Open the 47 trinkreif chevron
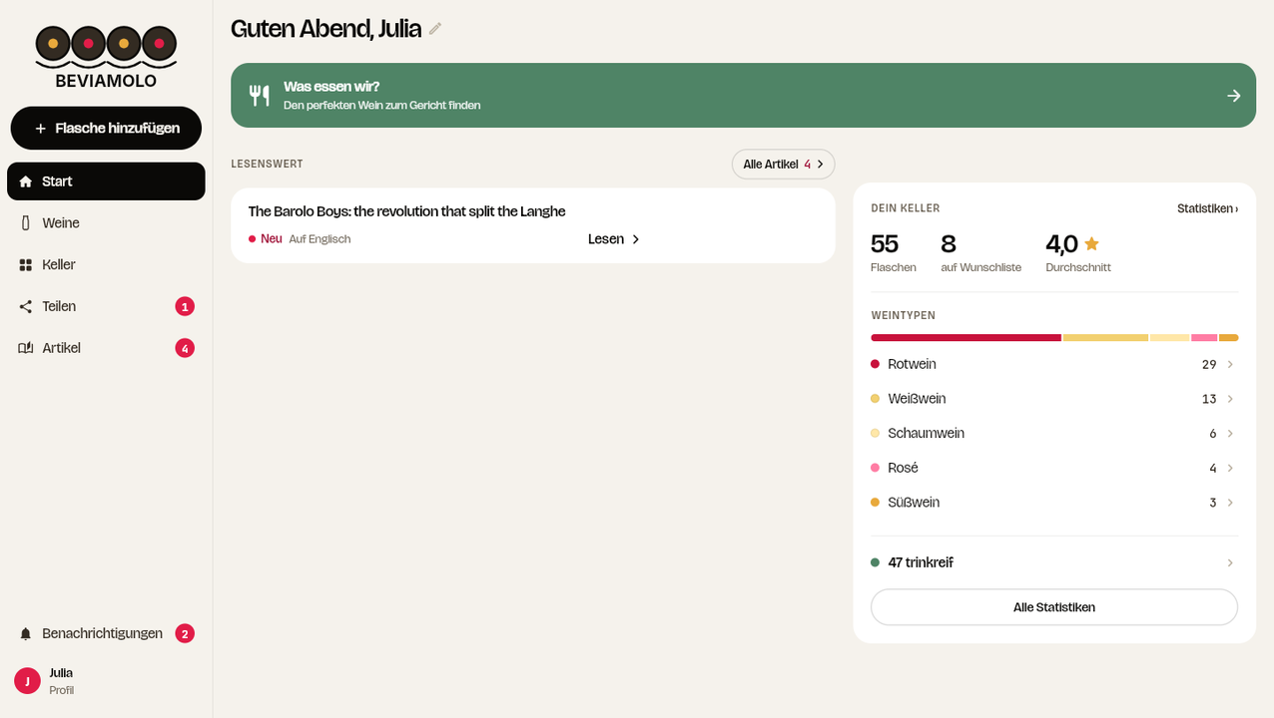This screenshot has height=718, width=1274. tap(1230, 562)
